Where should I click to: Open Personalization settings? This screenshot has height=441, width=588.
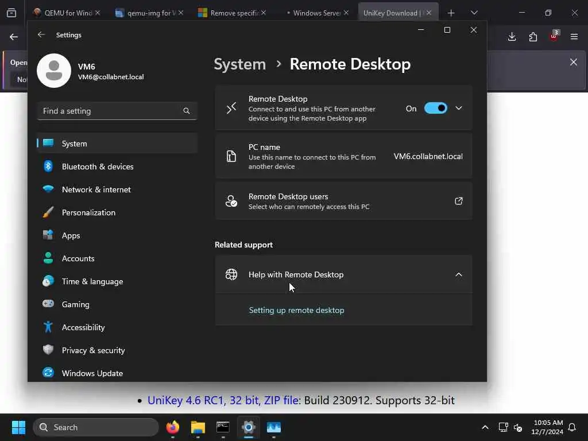(117, 212)
